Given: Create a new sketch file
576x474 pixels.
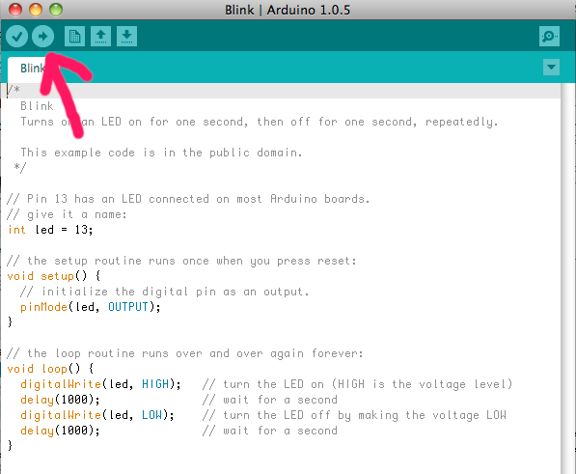Looking at the screenshot, I should [x=74, y=37].
